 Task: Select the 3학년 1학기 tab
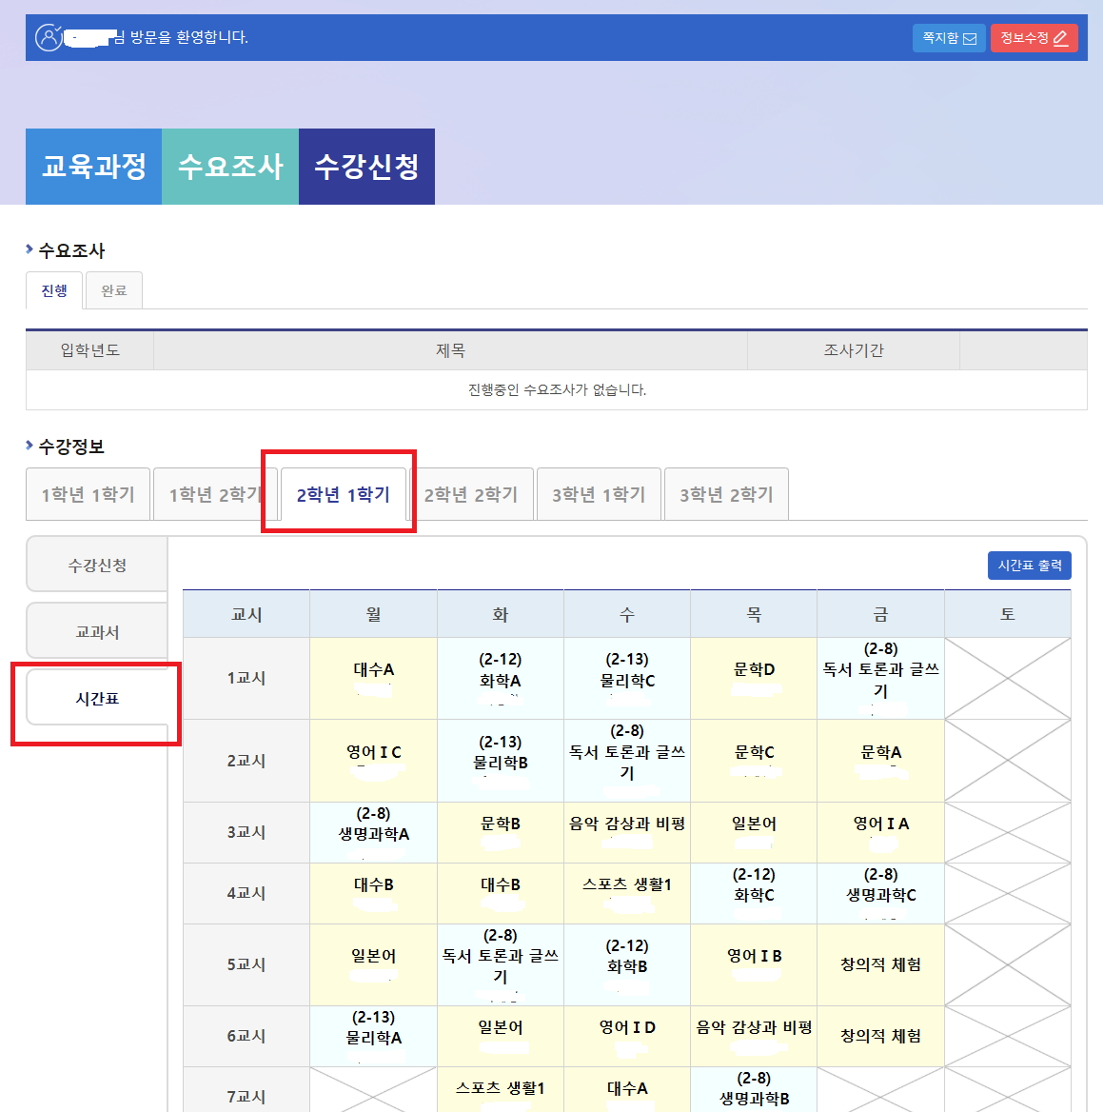599,494
